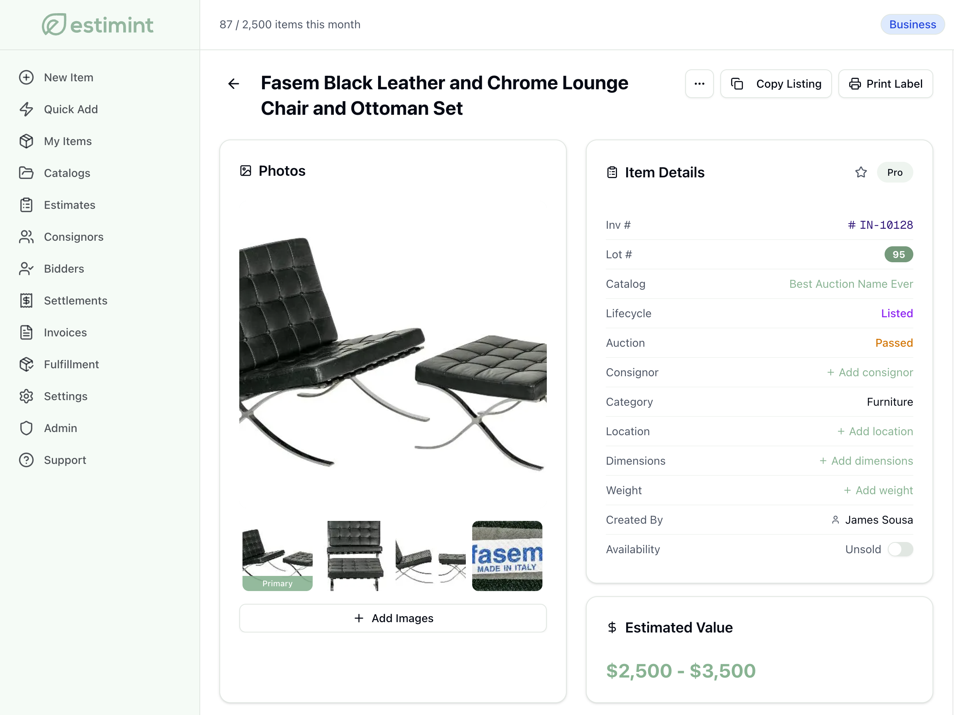Open New Item from sidebar
This screenshot has width=954, height=715.
[x=68, y=78]
